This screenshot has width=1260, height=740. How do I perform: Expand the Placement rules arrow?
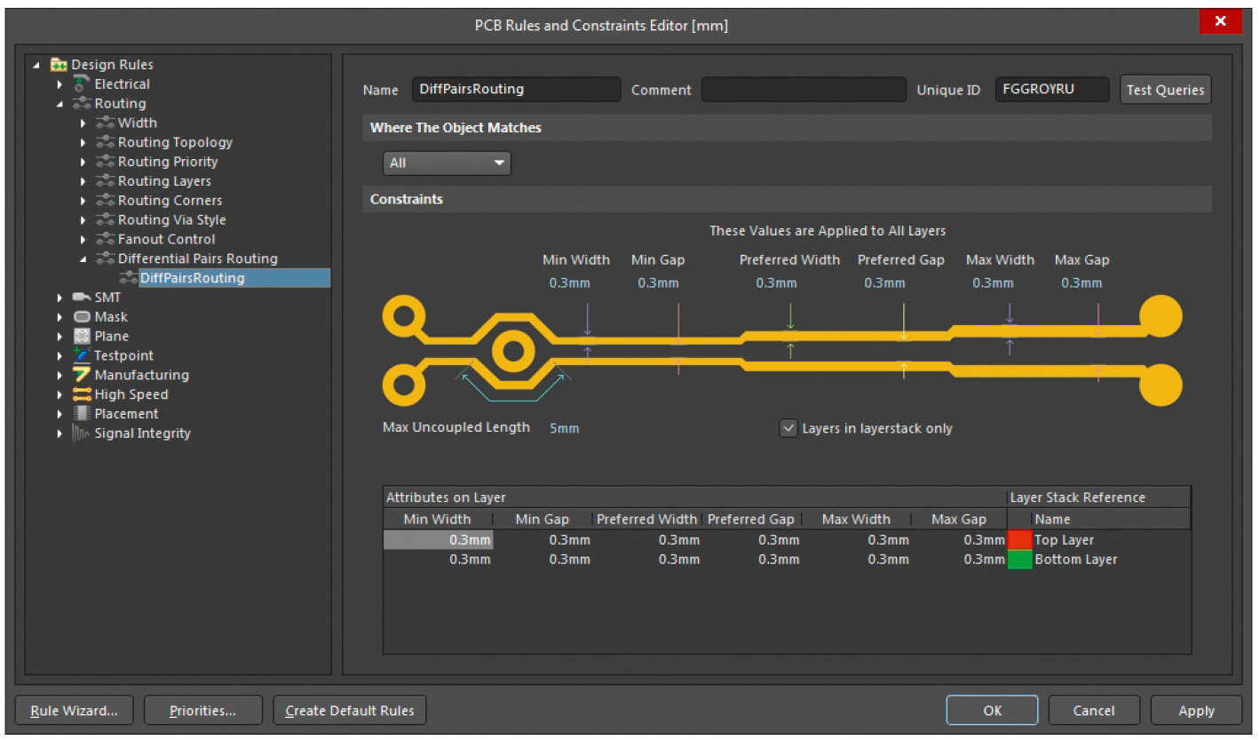coord(60,414)
